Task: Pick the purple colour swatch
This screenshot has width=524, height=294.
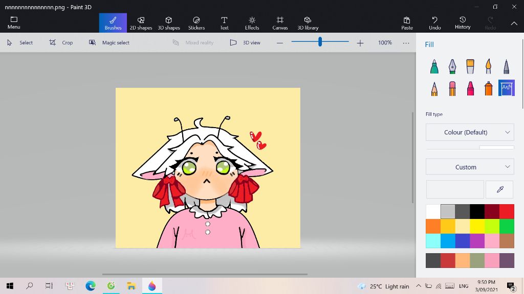Action: (477, 241)
